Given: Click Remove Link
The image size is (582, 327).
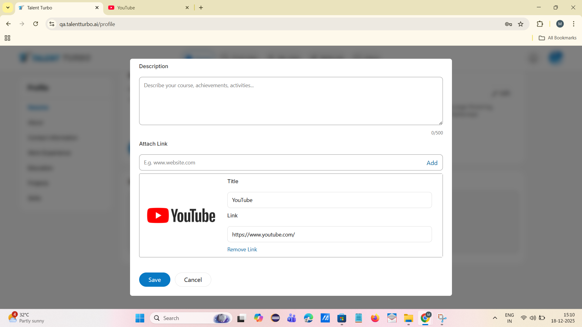Looking at the screenshot, I should [x=242, y=249].
